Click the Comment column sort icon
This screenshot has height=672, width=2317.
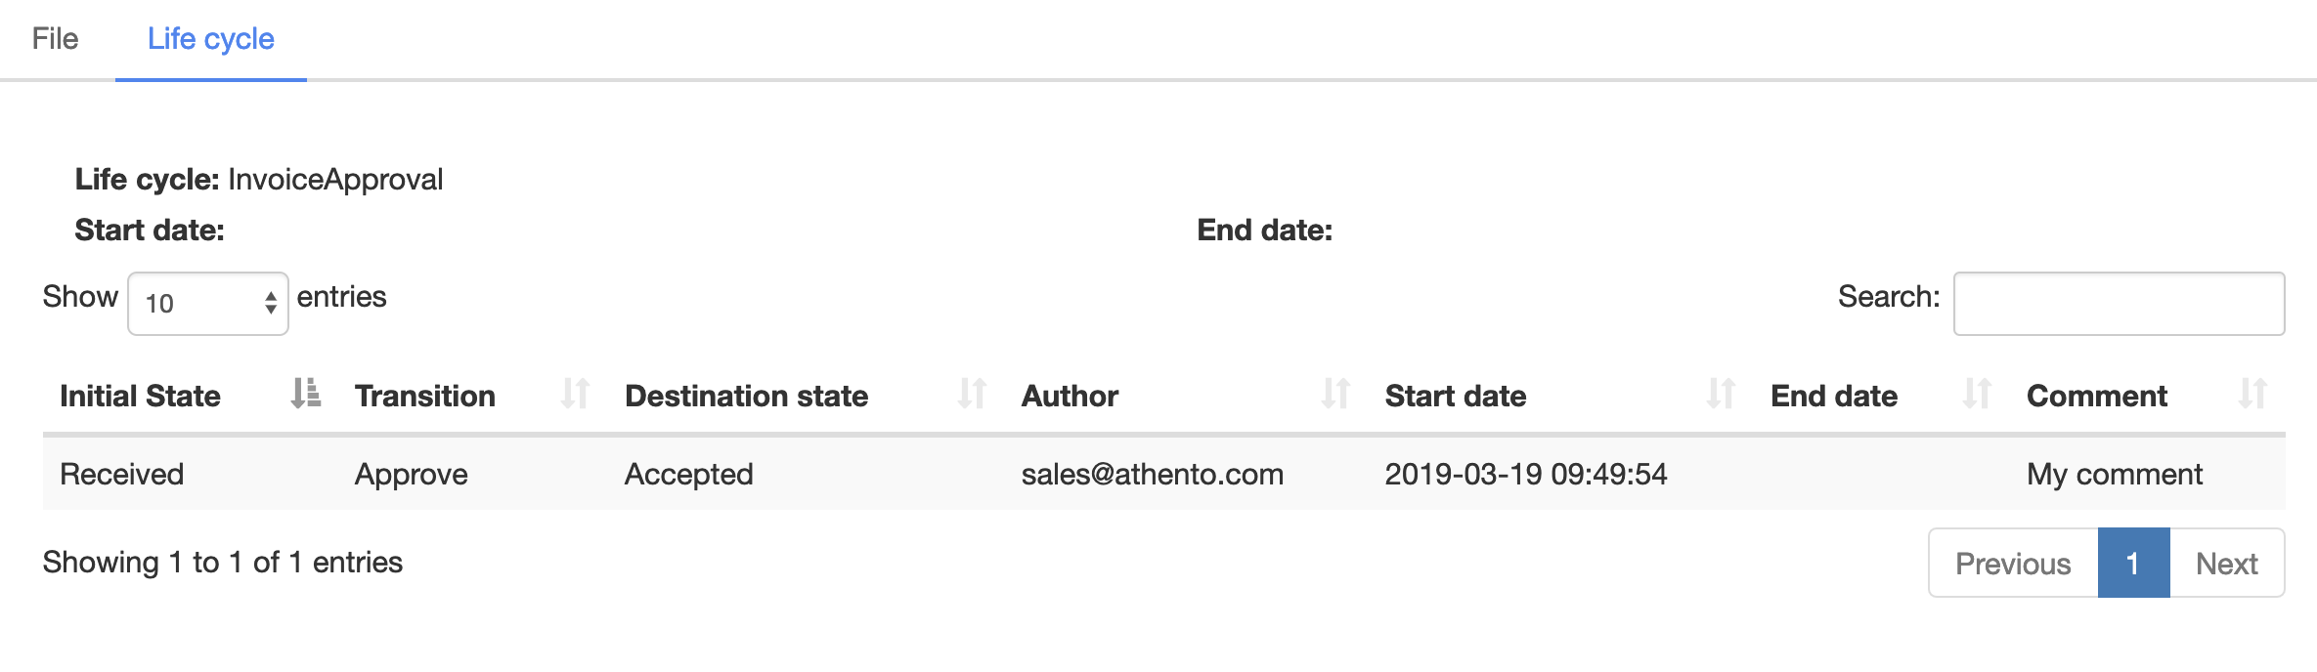point(2252,394)
